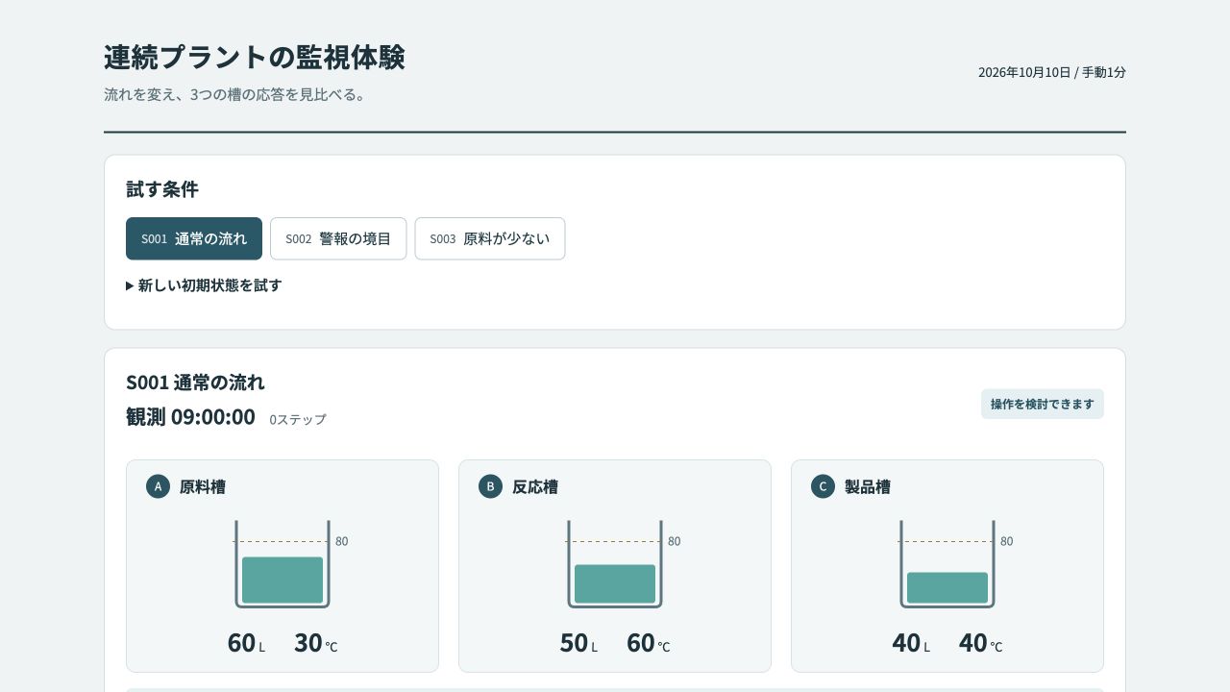
Task: Click the 60 L volume of 原料槽
Action: pos(246,643)
